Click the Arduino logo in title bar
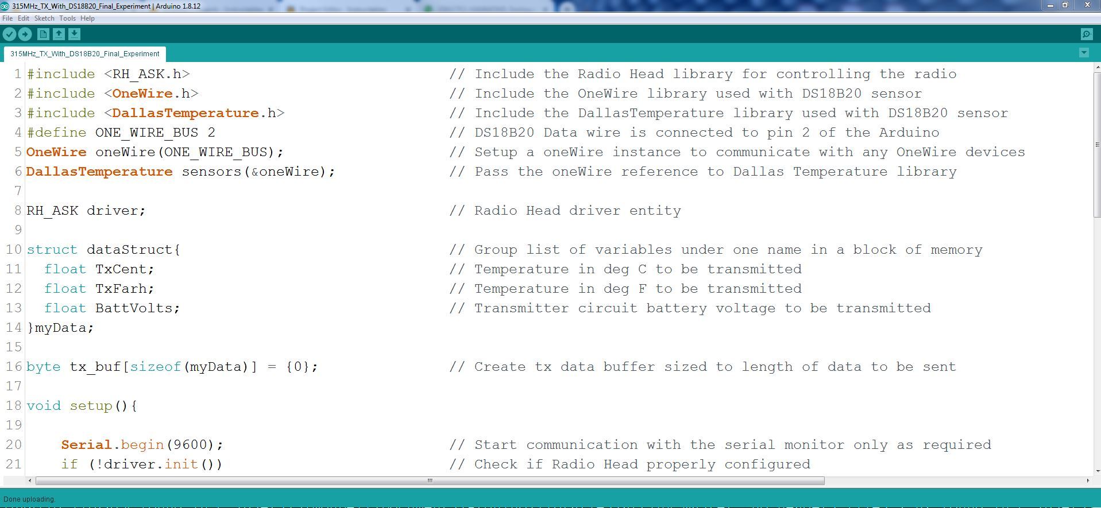 tap(5, 6)
